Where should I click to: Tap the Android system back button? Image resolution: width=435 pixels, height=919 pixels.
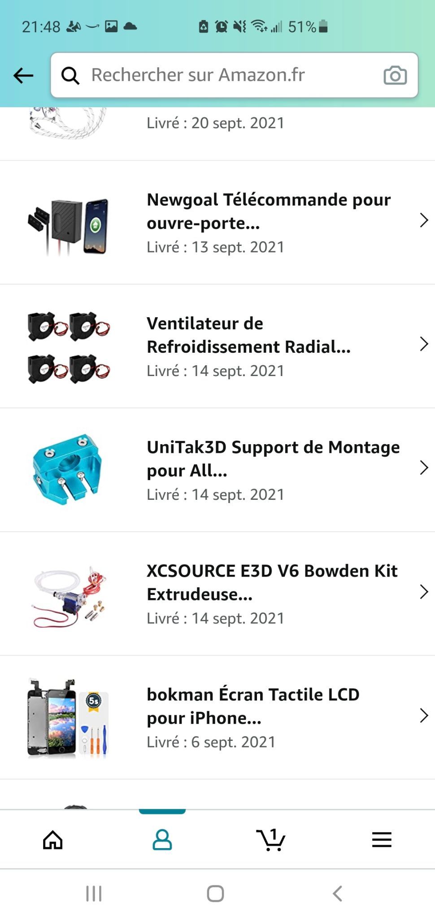coord(338,893)
